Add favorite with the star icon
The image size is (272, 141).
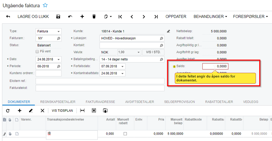coord(45,5)
